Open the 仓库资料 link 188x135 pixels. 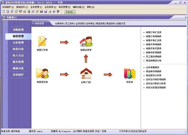click(x=59, y=24)
